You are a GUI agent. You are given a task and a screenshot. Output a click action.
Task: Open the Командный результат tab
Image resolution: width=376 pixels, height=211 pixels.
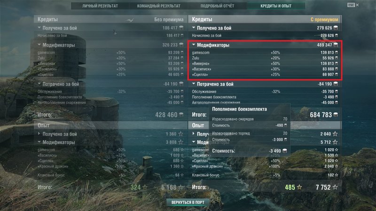pos(158,6)
